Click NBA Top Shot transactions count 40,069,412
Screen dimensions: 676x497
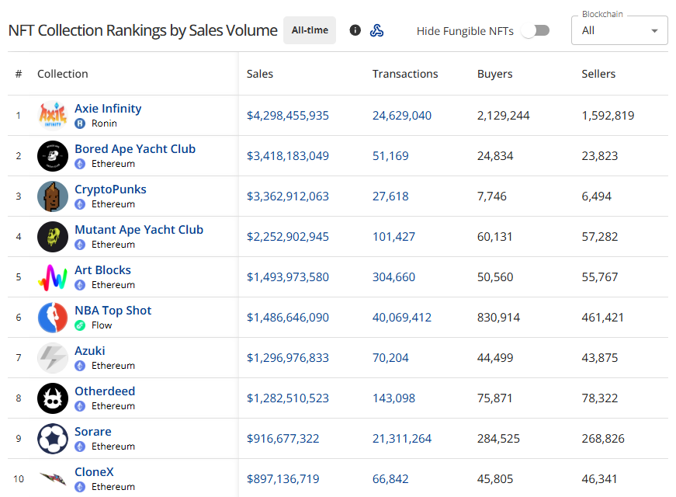point(402,318)
